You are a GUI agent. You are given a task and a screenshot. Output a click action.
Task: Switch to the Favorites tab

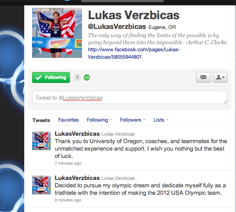[68, 120]
